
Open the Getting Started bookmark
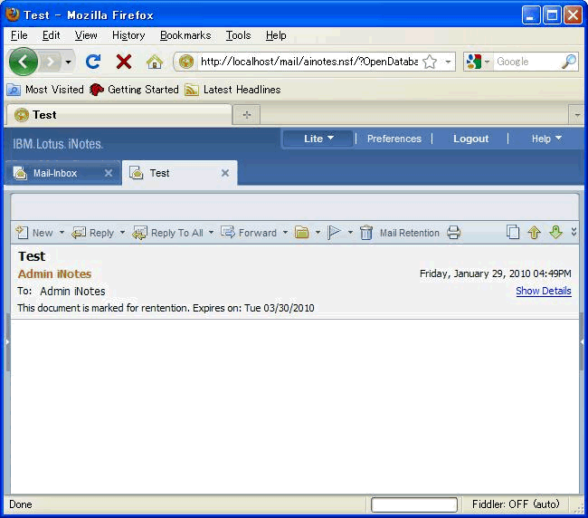coord(134,90)
